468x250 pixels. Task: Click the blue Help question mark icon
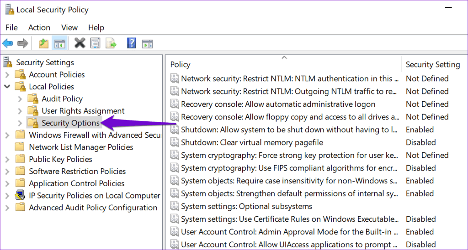[132, 43]
